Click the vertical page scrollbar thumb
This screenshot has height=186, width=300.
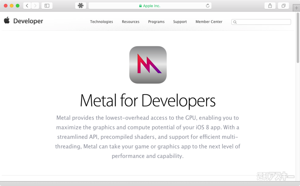pyautogui.click(x=298, y=38)
